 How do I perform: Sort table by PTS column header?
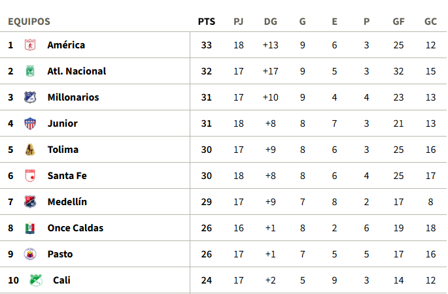[x=207, y=22]
